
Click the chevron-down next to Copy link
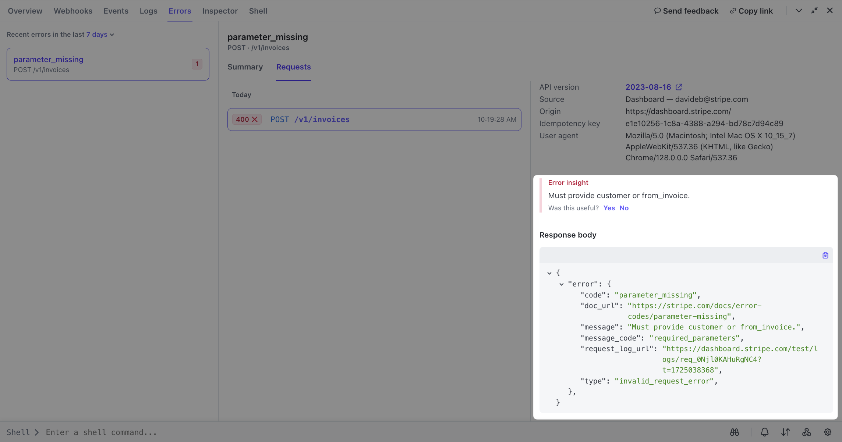[799, 11]
